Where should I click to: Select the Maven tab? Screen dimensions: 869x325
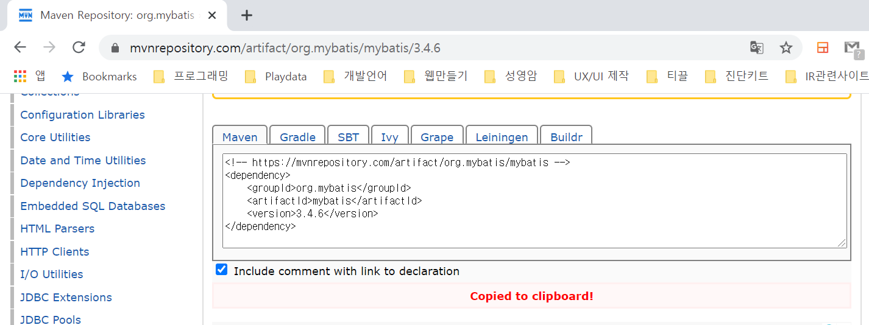239,136
